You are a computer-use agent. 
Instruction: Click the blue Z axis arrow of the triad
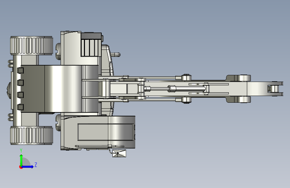pyautogui.click(x=27, y=167)
